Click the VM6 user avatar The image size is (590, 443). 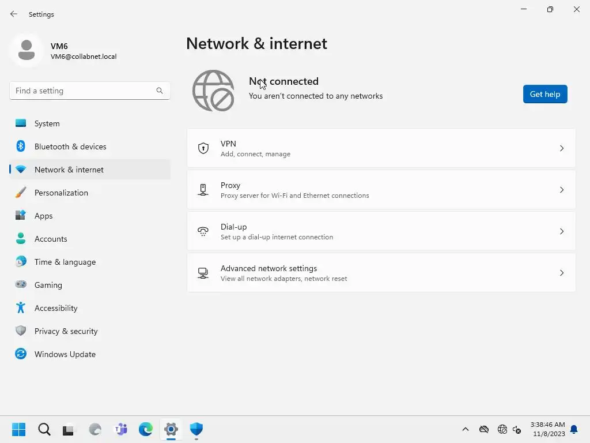pos(27,50)
